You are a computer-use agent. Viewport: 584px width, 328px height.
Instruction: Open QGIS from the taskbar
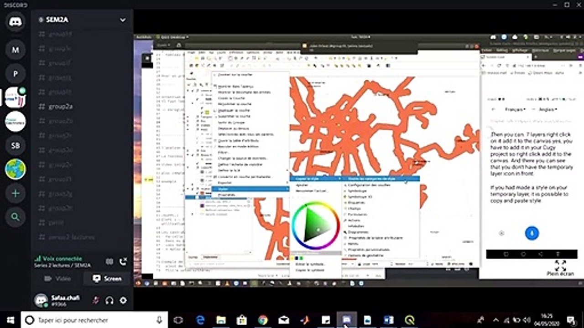tap(410, 320)
